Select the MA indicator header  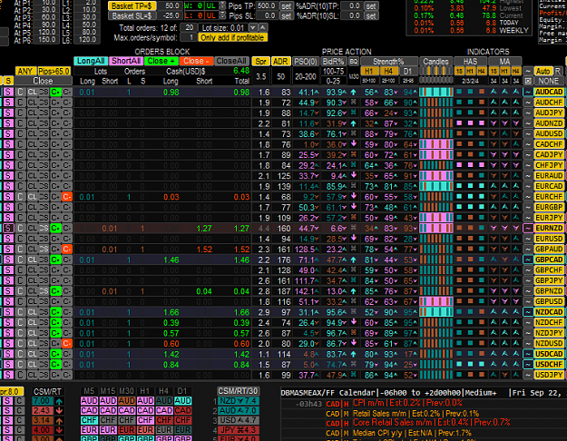[x=504, y=62]
